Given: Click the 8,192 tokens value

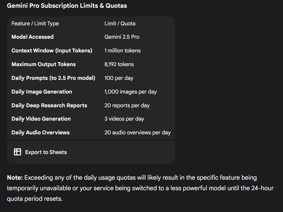Looking at the screenshot, I should 119,64.
